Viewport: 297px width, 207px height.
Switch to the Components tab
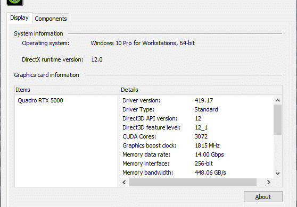pos(51,19)
